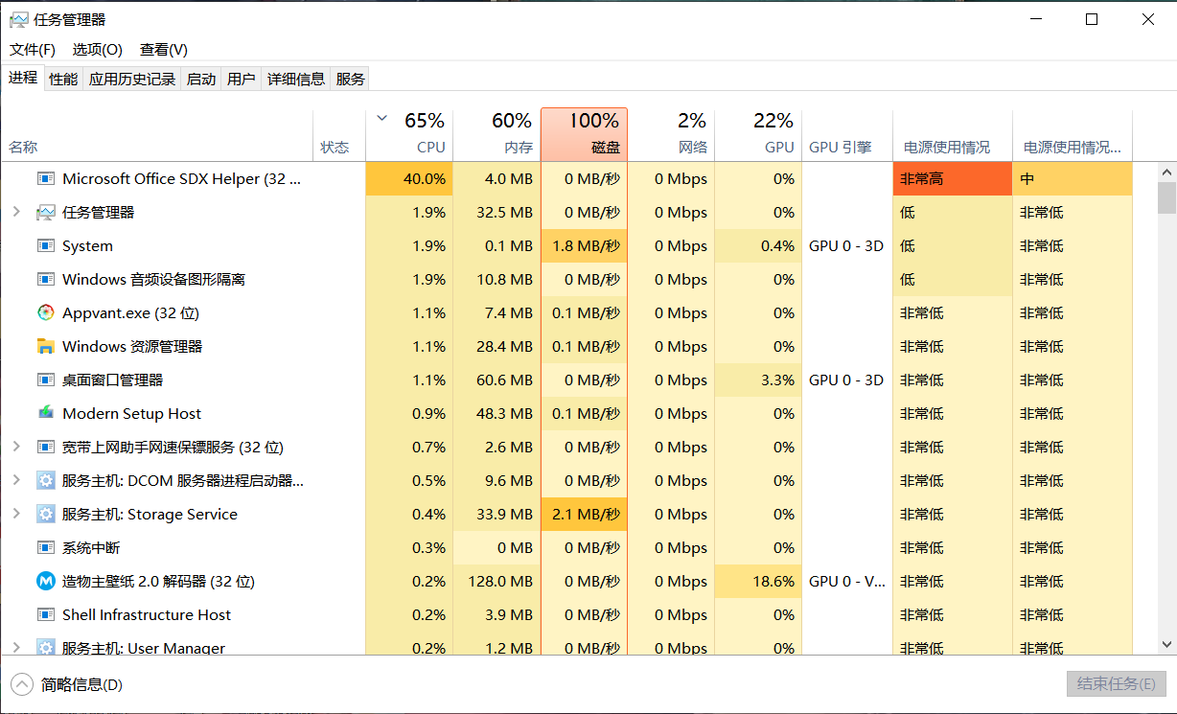
Task: Expand the DCOM 服务器进程启动器 service host
Action: tap(16, 480)
